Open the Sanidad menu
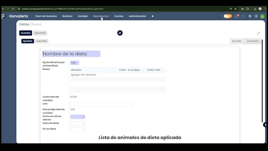This screenshot has width=268, height=151. pyautogui.click(x=83, y=16)
